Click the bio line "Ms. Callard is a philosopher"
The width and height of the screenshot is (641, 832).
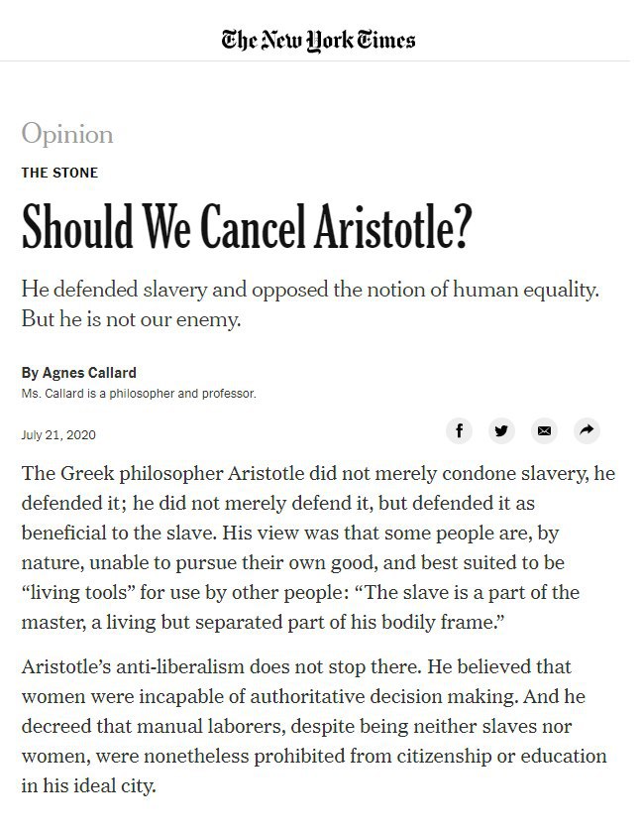tap(139, 394)
